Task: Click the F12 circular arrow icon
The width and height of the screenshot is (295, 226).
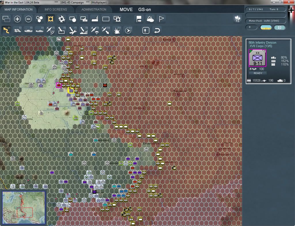Action: pyautogui.click(x=128, y=30)
